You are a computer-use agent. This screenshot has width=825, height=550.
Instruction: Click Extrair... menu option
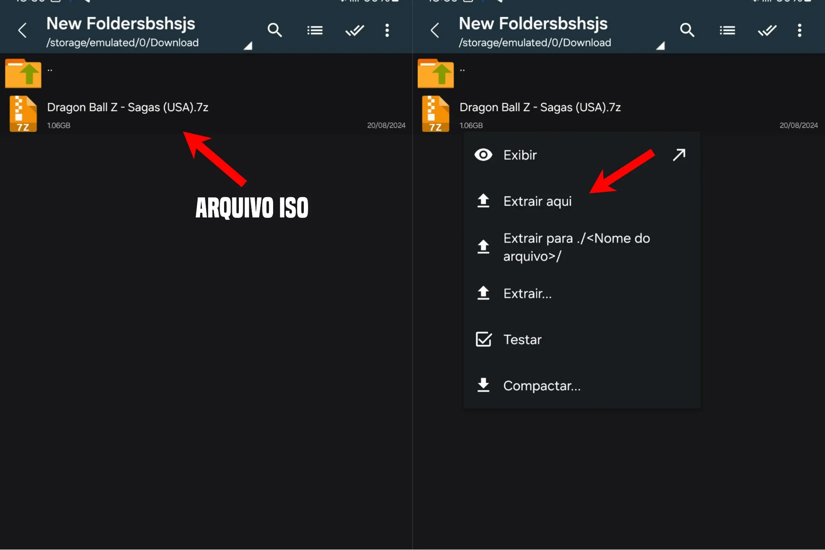(x=527, y=293)
